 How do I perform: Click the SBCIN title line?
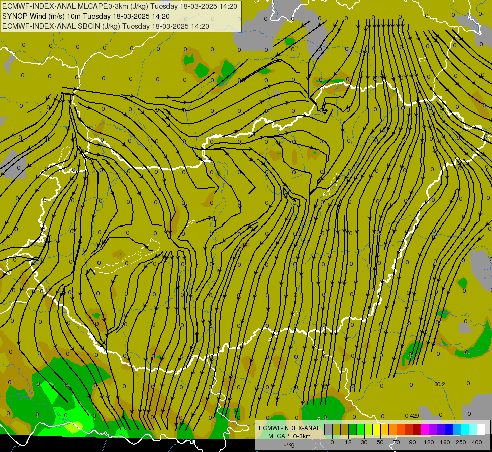tap(106, 26)
